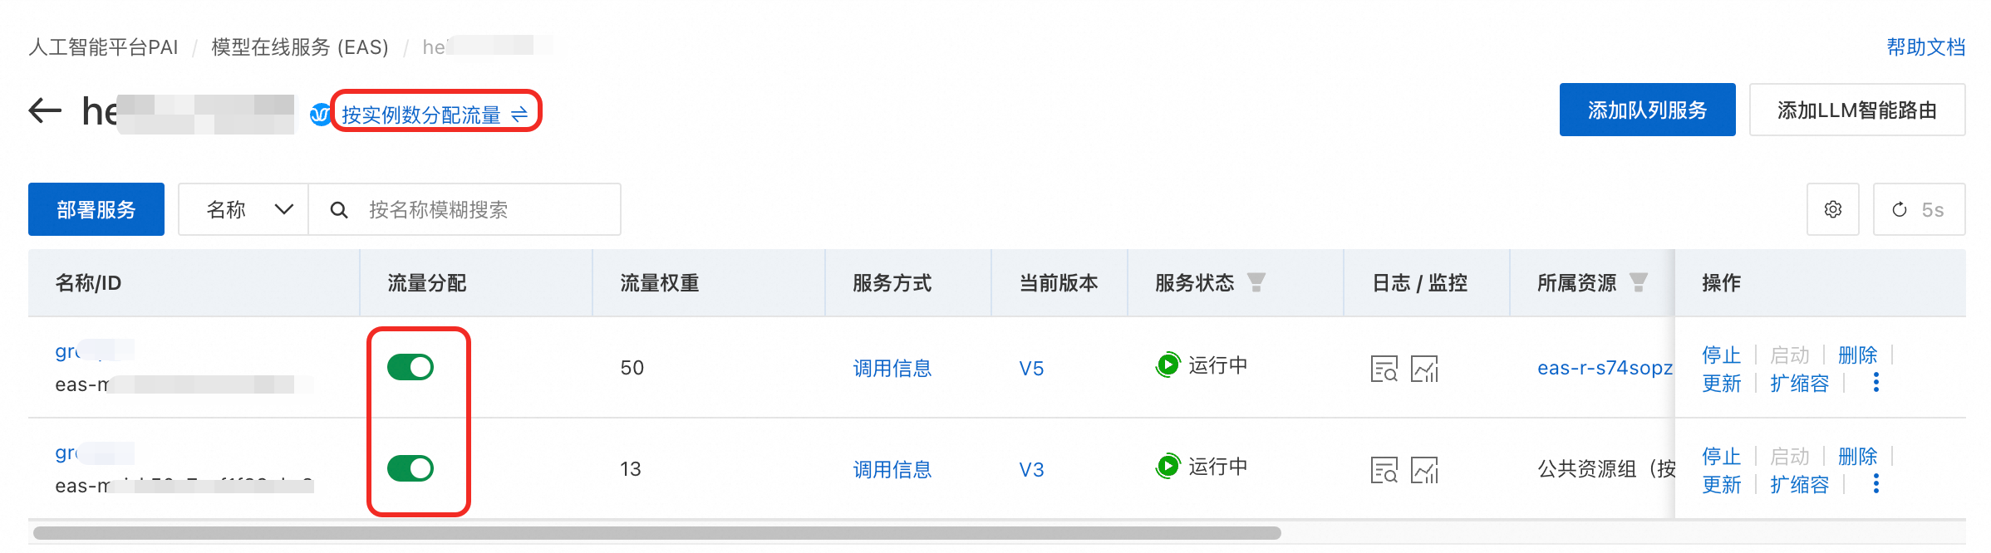
Task: Click the back arrow icon
Action: [x=45, y=110]
